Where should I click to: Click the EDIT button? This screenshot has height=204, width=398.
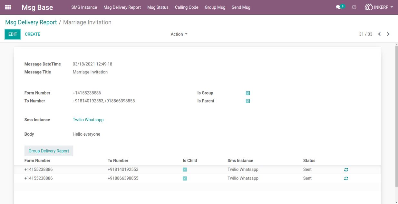point(13,34)
